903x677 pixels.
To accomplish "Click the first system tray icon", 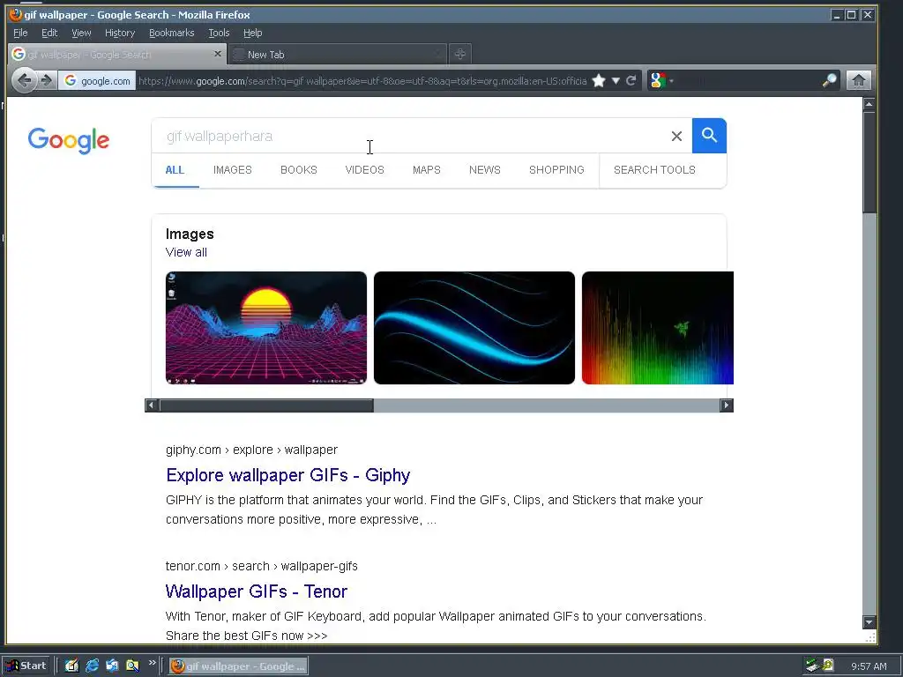I will click(812, 666).
